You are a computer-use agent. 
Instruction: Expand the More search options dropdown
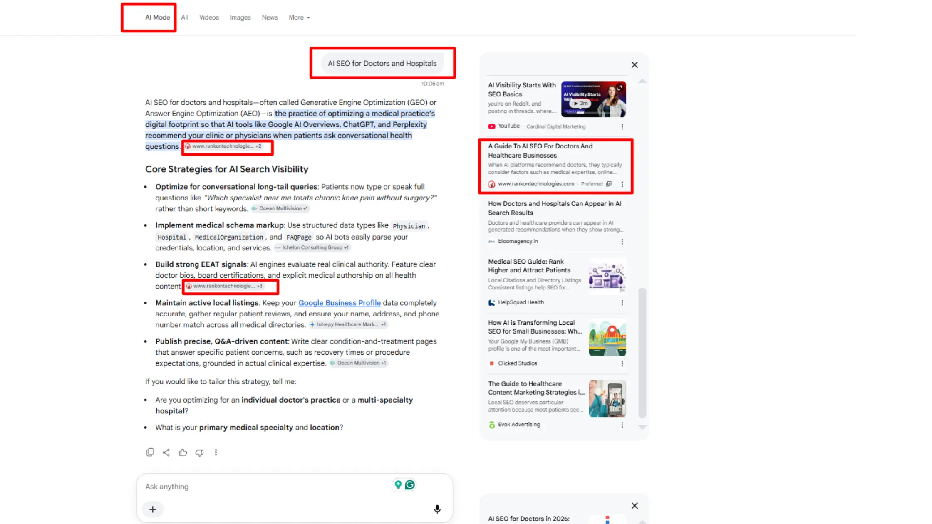(299, 17)
